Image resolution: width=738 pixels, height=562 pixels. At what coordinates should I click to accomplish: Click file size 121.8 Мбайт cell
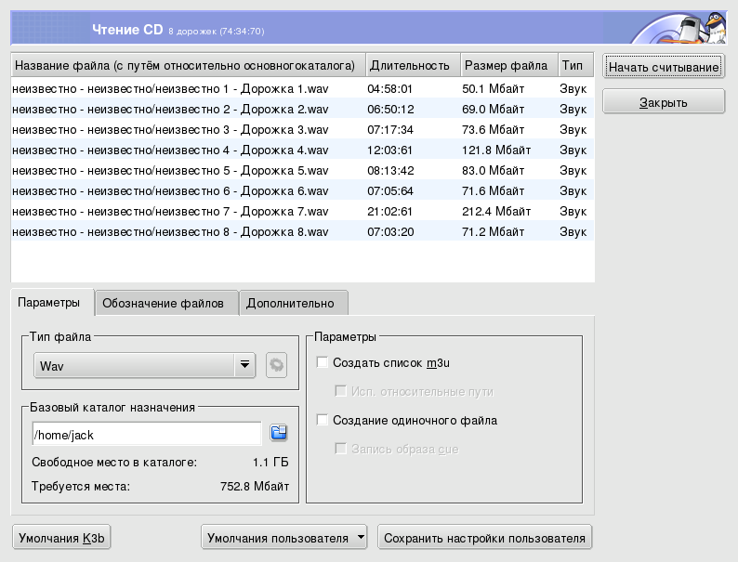click(496, 150)
